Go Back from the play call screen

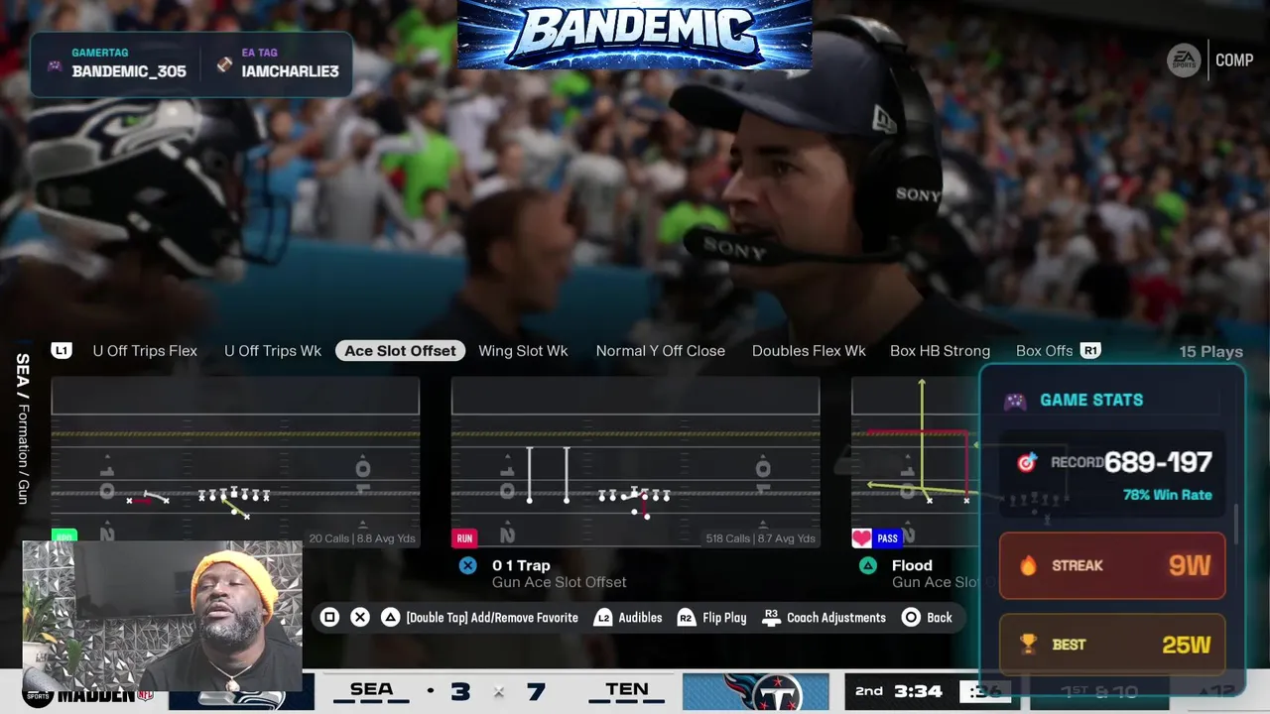(x=939, y=618)
